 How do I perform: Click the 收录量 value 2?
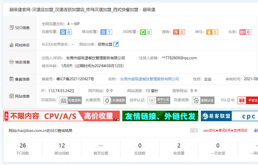pyautogui.click(x=179, y=146)
